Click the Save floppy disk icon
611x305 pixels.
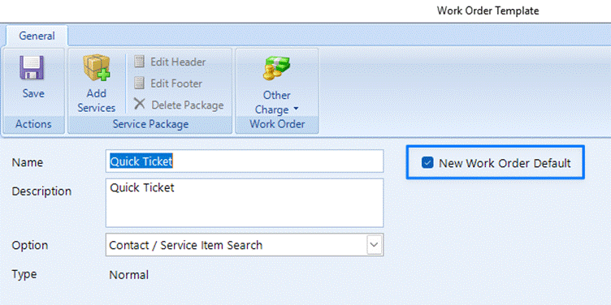click(x=32, y=67)
